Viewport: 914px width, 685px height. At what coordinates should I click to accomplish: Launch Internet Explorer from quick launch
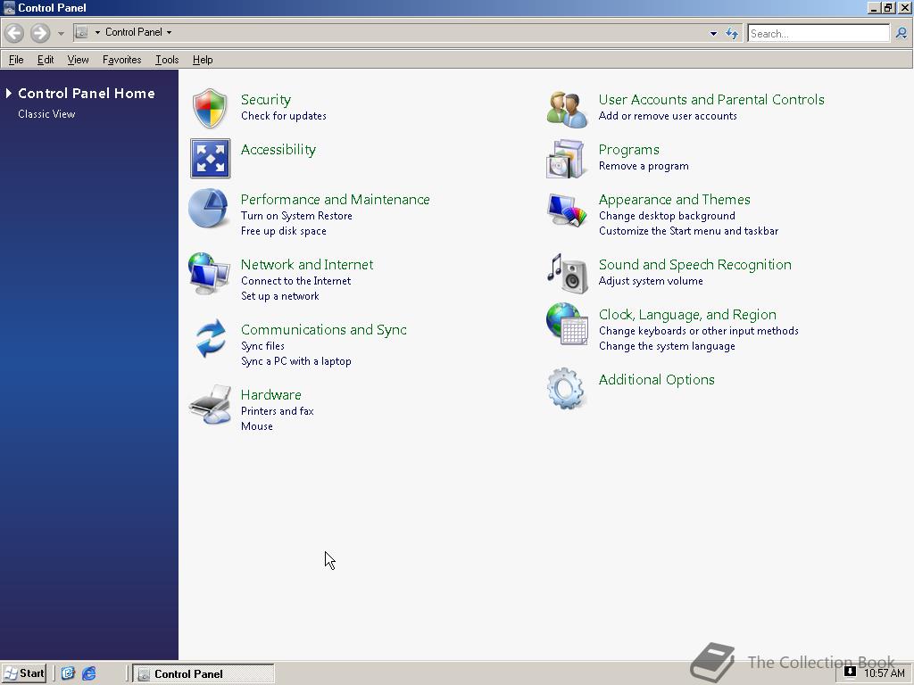pos(88,673)
